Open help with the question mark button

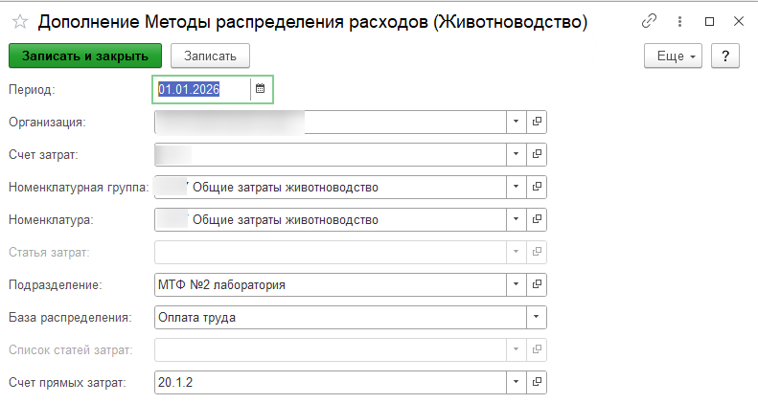[725, 56]
